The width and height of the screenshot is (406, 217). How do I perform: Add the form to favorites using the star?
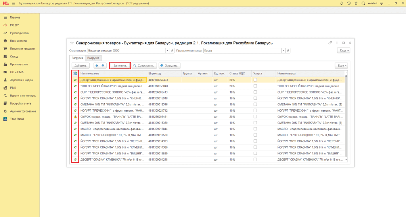pyautogui.click(x=72, y=43)
